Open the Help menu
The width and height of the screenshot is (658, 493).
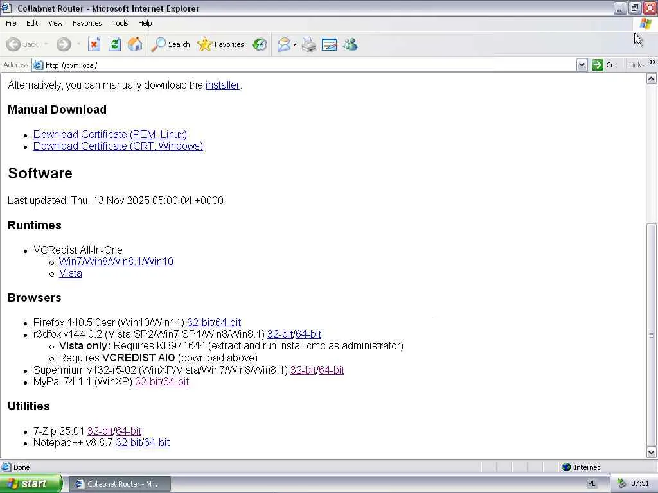(145, 23)
